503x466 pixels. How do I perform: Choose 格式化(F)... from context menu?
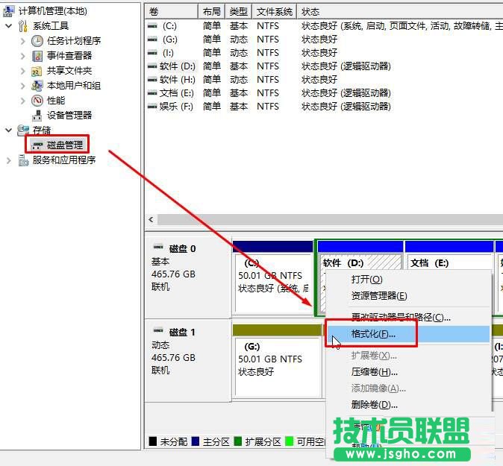pyautogui.click(x=407, y=334)
